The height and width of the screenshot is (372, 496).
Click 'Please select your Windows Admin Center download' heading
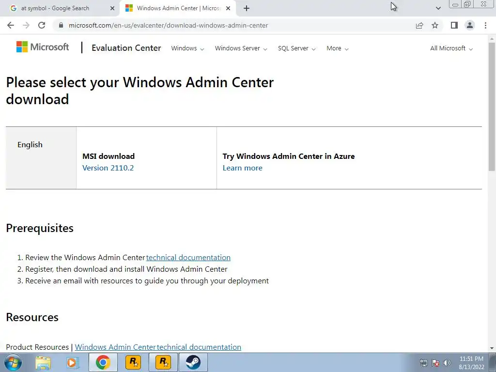click(x=140, y=91)
